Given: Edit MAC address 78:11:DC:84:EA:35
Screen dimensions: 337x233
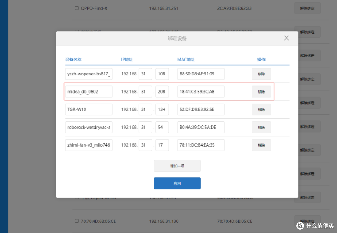Looking at the screenshot, I should click(x=201, y=145).
